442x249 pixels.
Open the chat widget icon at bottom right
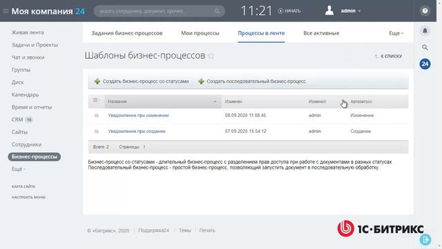tap(425, 240)
